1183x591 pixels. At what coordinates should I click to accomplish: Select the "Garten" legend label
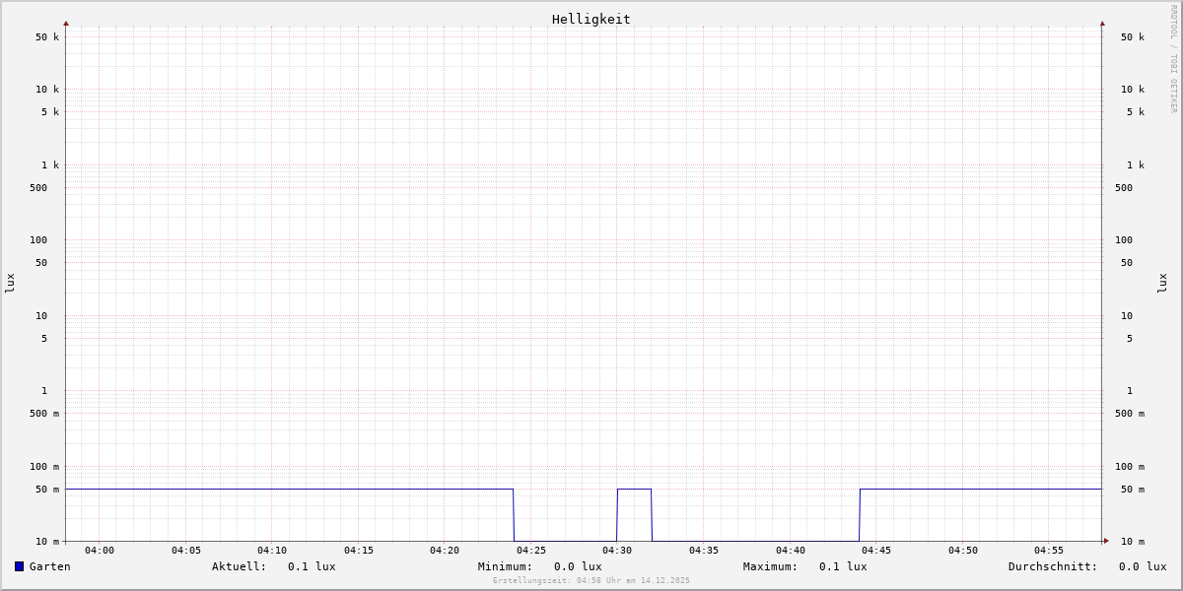tap(50, 566)
